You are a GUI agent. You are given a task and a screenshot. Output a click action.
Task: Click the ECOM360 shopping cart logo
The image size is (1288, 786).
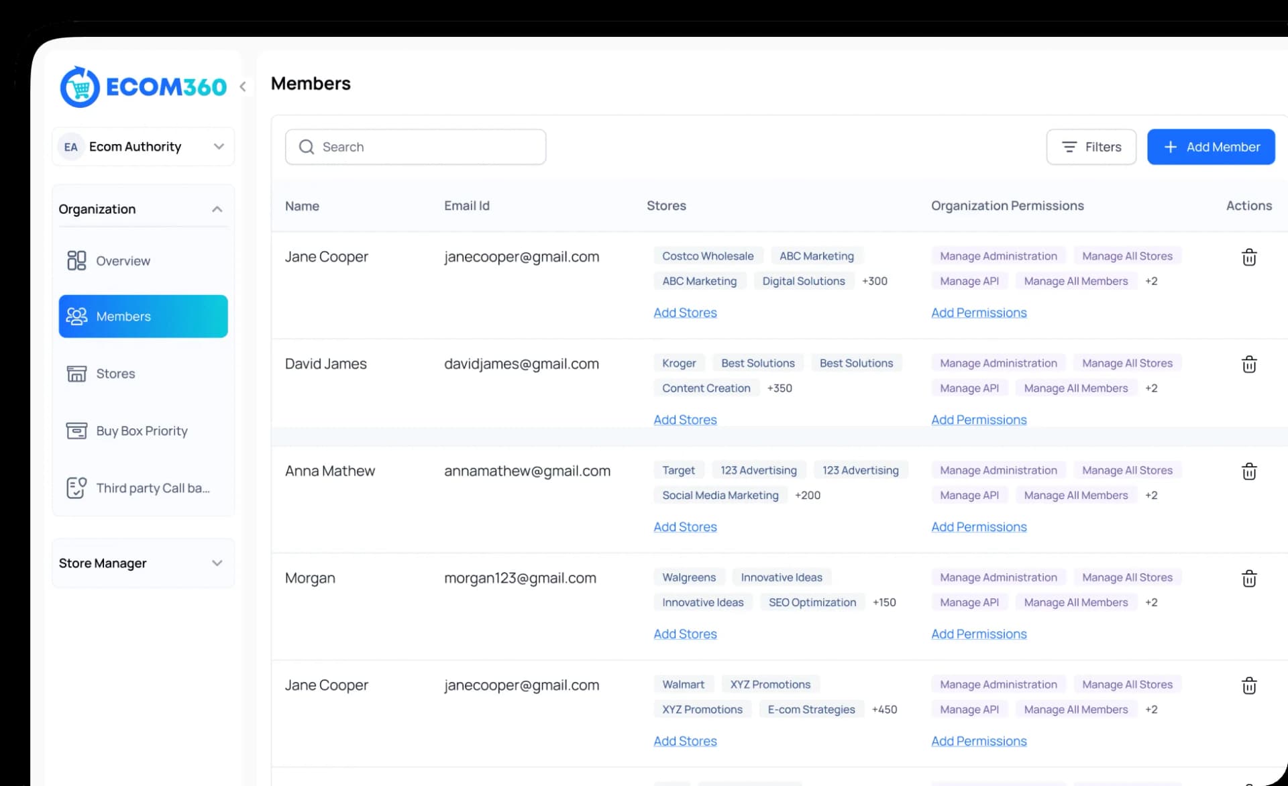tap(80, 87)
